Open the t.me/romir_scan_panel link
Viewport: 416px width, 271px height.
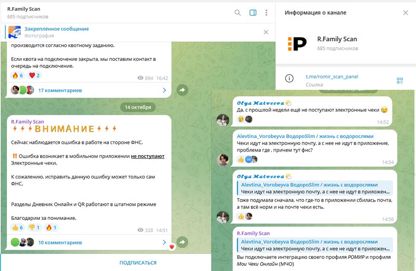332,77
